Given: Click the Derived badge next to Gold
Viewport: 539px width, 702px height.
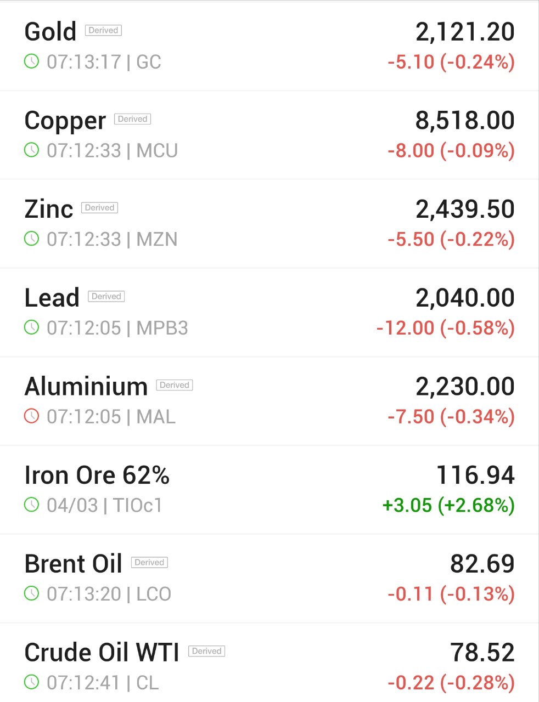Looking at the screenshot, I should pos(103,30).
